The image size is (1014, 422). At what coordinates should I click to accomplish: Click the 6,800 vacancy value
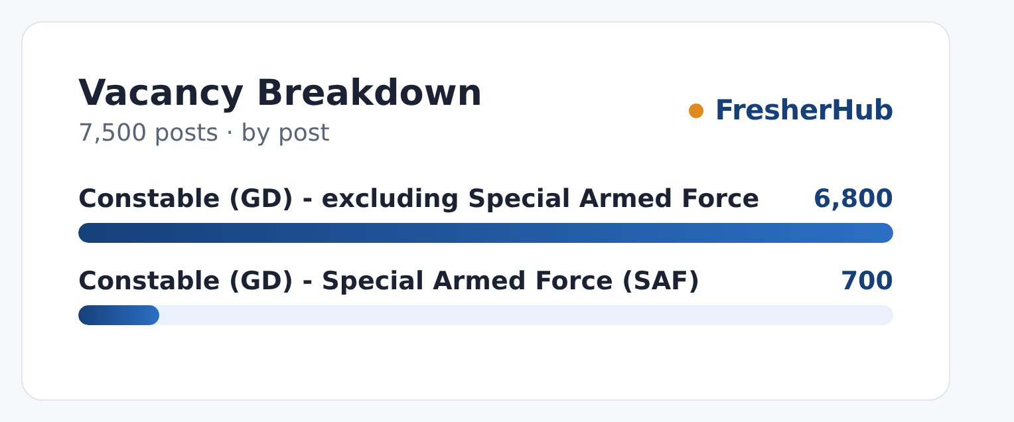pos(853,199)
